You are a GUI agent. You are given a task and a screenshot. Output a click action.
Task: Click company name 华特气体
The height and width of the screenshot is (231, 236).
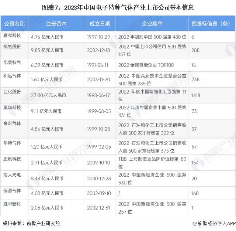coord(12,143)
